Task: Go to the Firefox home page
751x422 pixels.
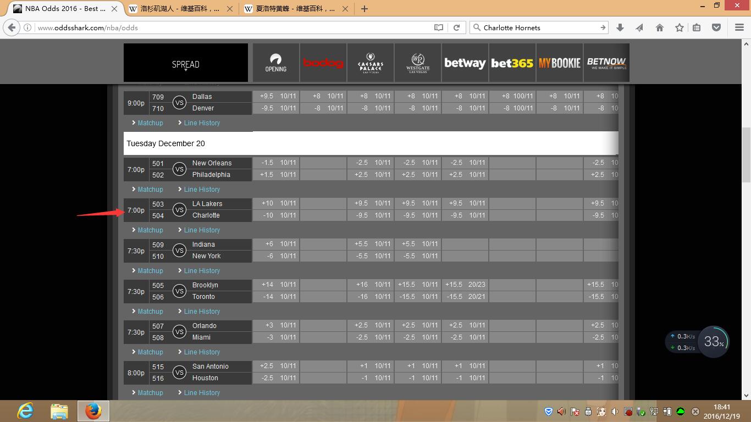Action: tap(660, 27)
